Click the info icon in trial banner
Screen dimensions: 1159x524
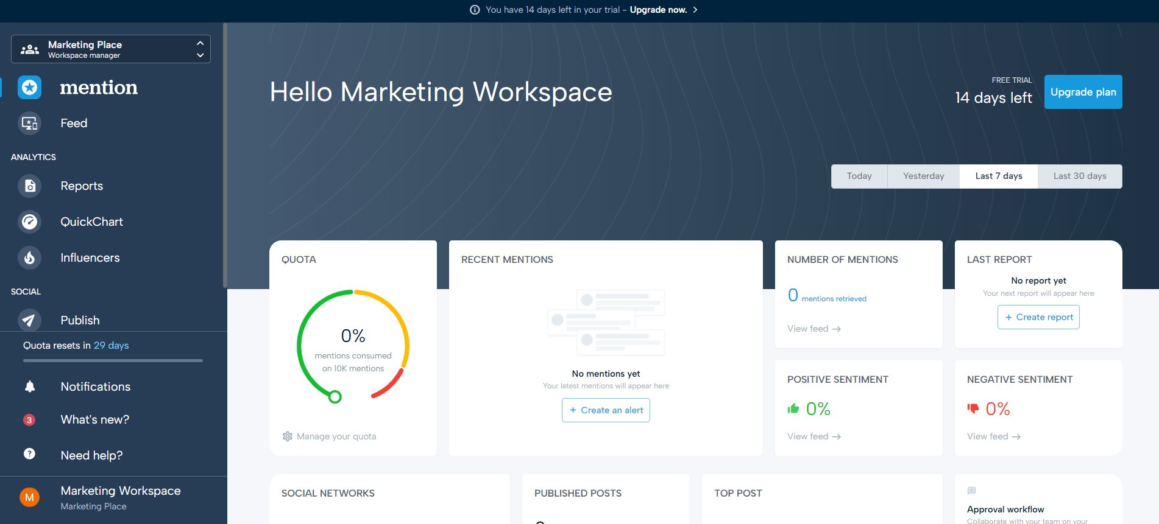click(475, 10)
